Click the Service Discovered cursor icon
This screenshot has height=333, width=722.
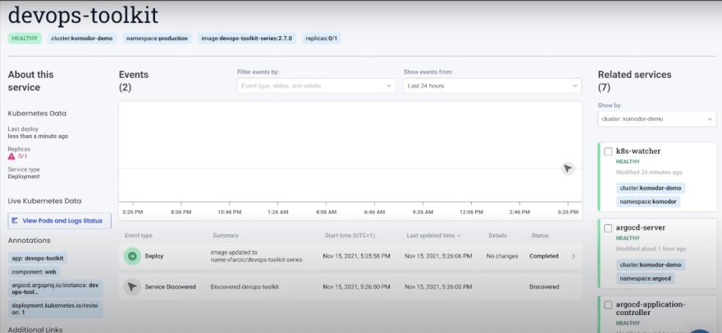pyautogui.click(x=132, y=286)
